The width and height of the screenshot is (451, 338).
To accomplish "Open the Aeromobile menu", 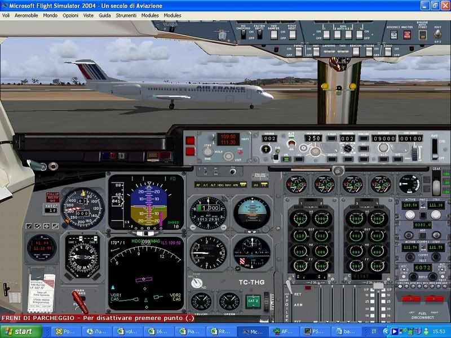I will pos(26,16).
